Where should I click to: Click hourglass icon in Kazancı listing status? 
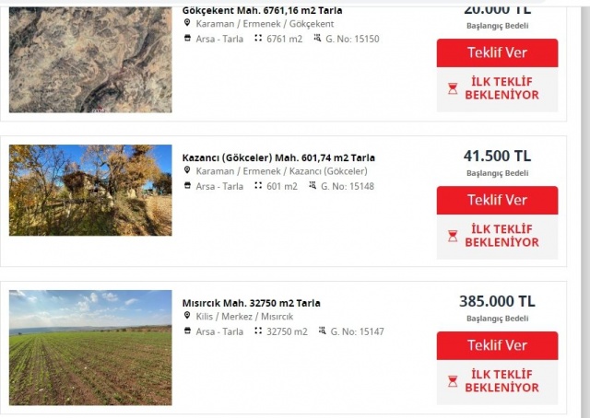(x=453, y=236)
